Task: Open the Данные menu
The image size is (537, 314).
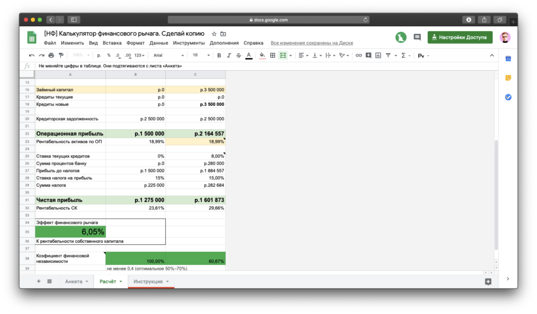Action: click(158, 43)
